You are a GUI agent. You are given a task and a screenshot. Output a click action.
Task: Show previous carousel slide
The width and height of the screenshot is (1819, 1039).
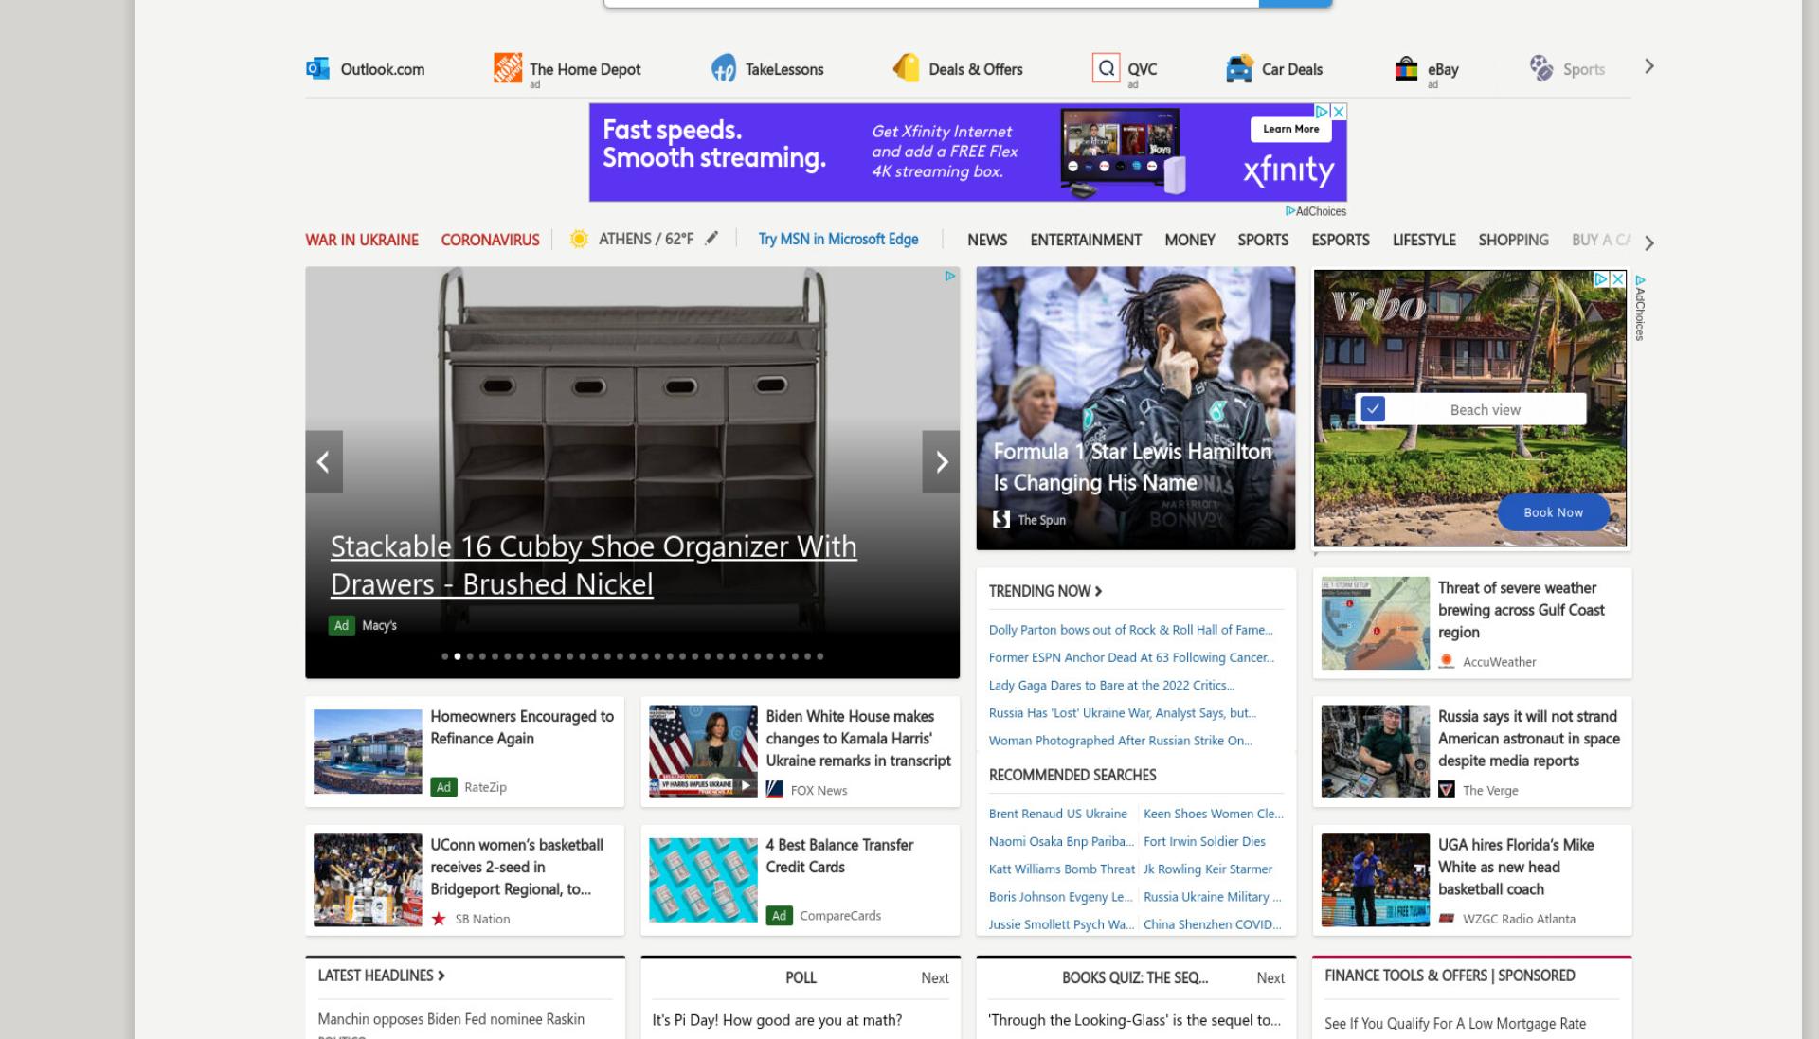tap(323, 461)
